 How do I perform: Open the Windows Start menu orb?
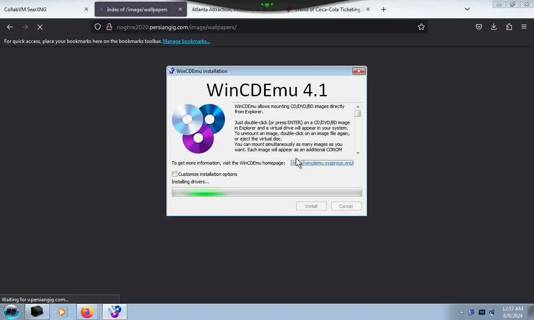coord(11,312)
